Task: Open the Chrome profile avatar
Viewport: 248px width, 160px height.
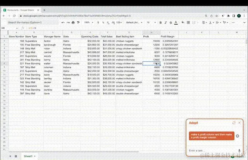Action: 239,16
